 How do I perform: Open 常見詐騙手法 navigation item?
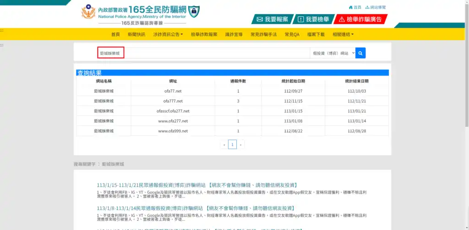(263, 34)
